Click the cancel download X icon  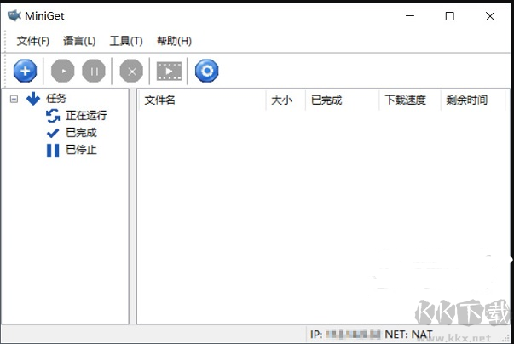131,71
